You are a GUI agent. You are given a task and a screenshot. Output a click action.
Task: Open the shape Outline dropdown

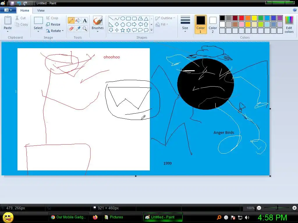click(x=165, y=18)
